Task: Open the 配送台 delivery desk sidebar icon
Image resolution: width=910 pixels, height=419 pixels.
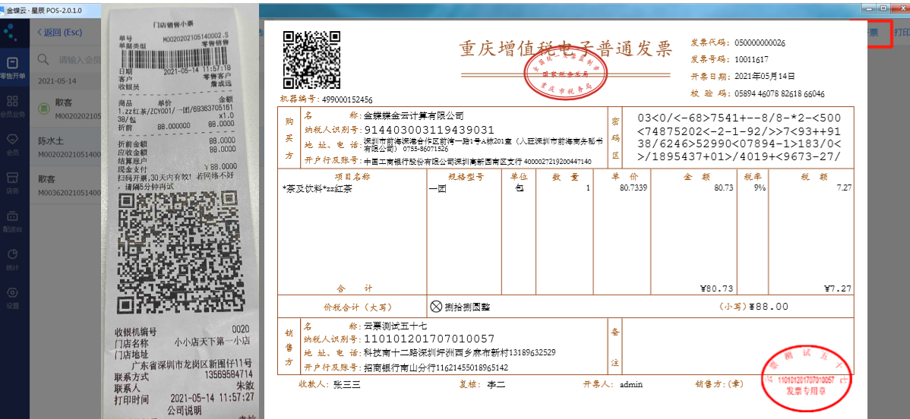Action: pos(13,220)
